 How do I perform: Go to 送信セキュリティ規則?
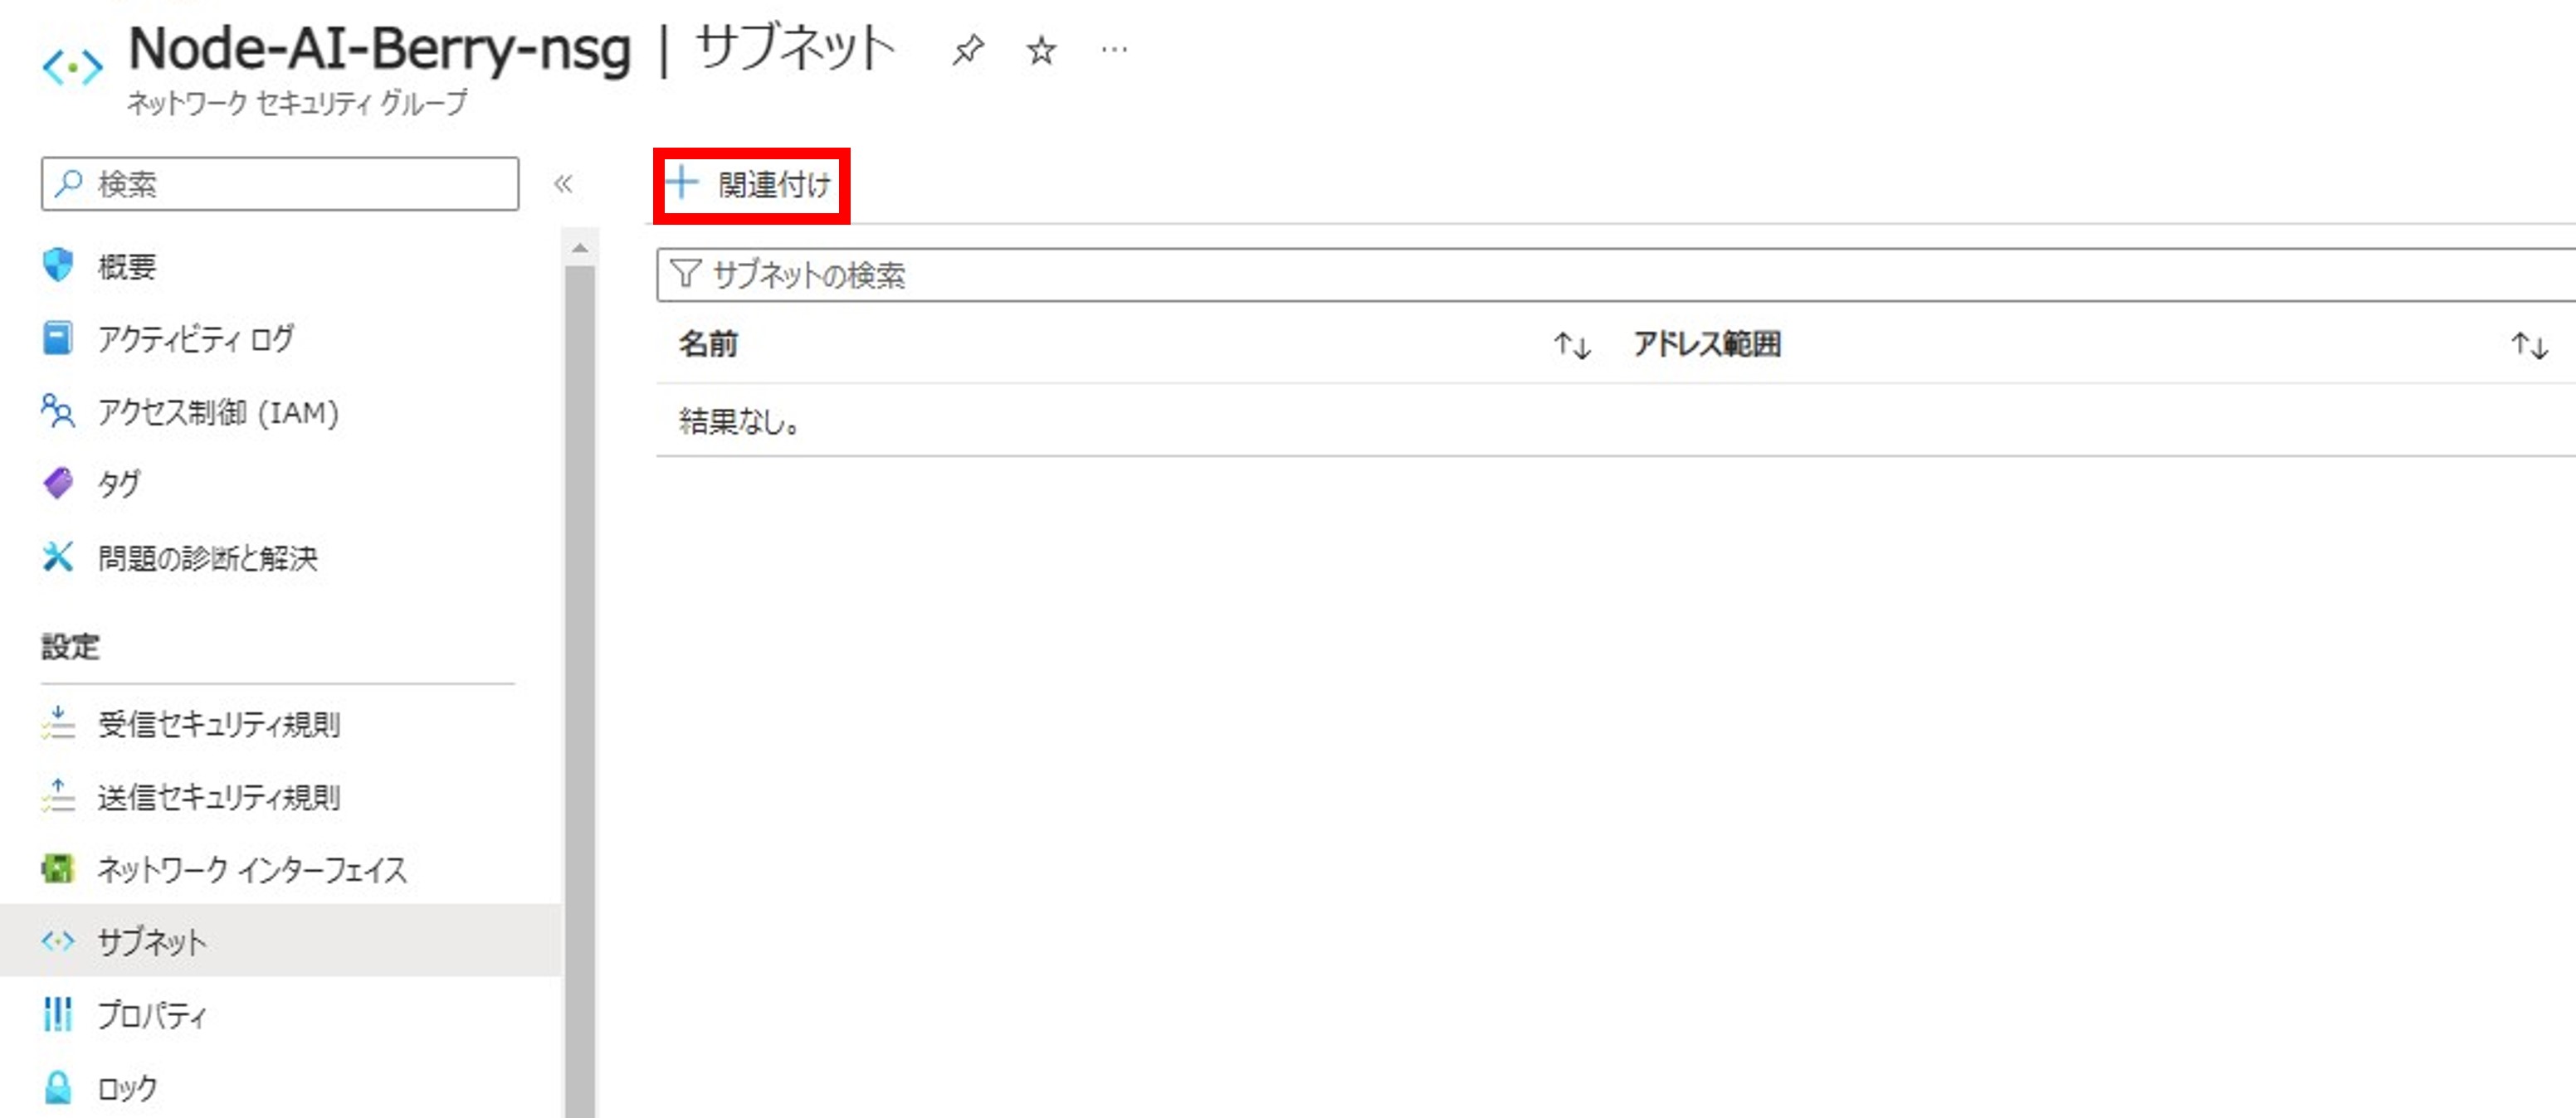tap(218, 797)
